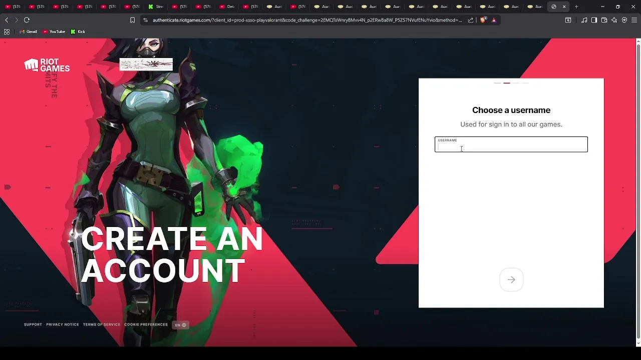Go back to the previous page
This screenshot has width=641, height=360.
[7, 20]
